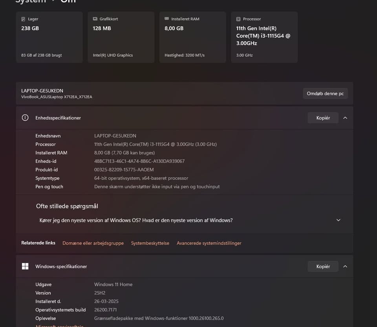Image resolution: width=377 pixels, height=327 pixels.
Task: Open Avancerede systemindstillinger link
Action: tap(209, 243)
